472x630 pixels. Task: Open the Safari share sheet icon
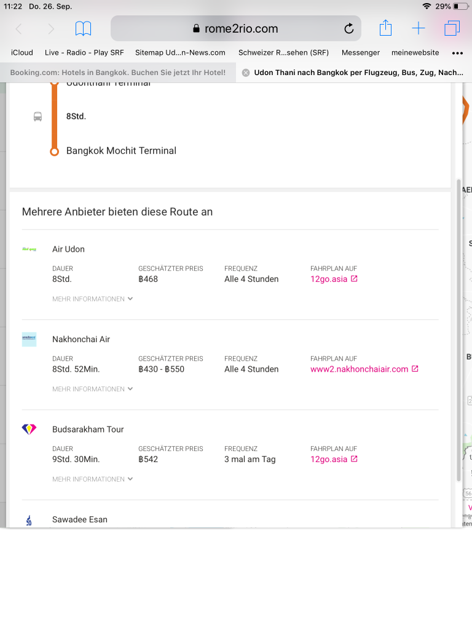385,28
